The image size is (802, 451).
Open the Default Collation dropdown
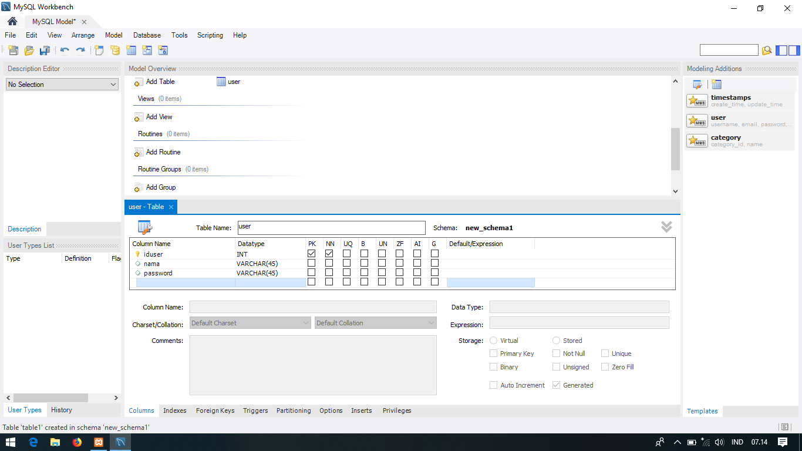374,322
